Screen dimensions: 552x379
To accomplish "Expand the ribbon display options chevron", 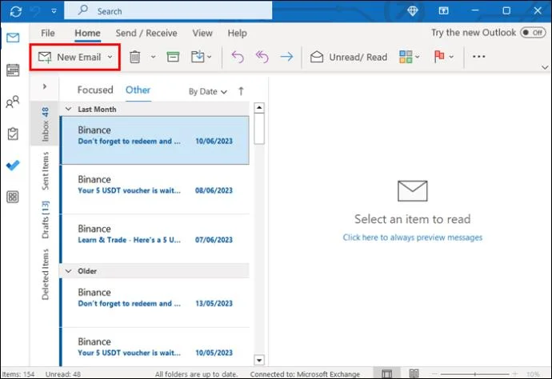I will click(x=545, y=67).
